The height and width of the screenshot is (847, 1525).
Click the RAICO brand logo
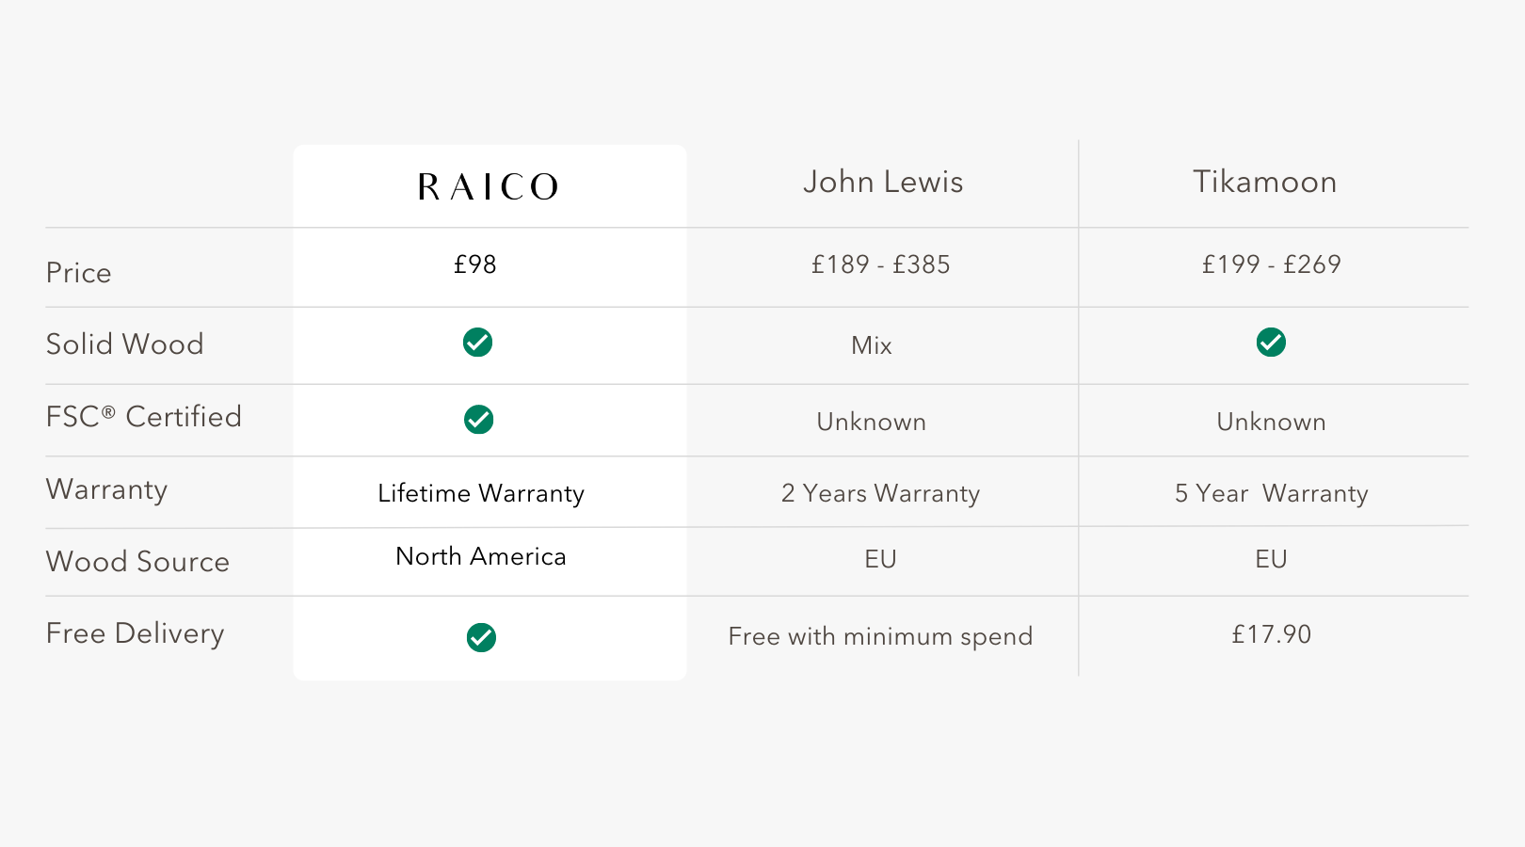point(488,186)
